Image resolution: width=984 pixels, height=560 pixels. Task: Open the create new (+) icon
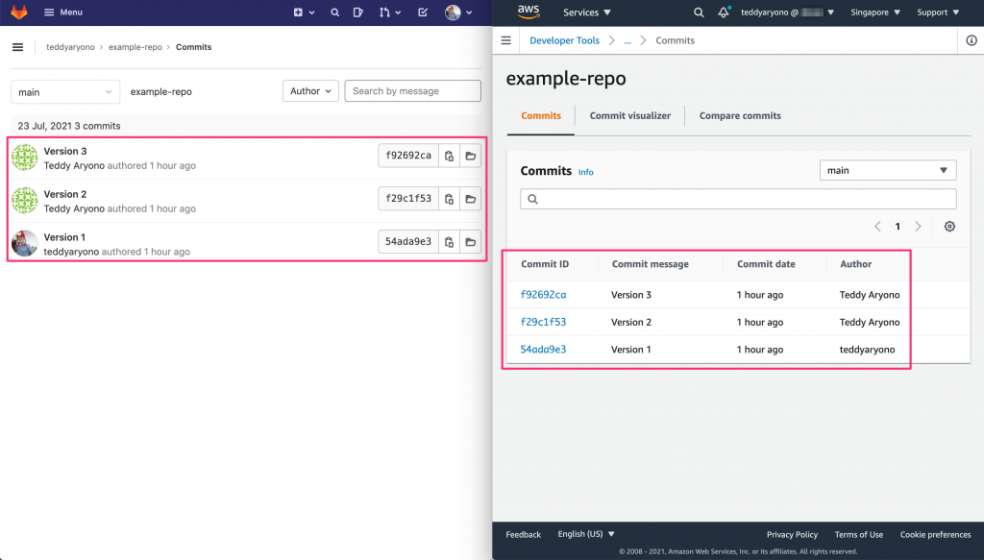pyautogui.click(x=298, y=12)
